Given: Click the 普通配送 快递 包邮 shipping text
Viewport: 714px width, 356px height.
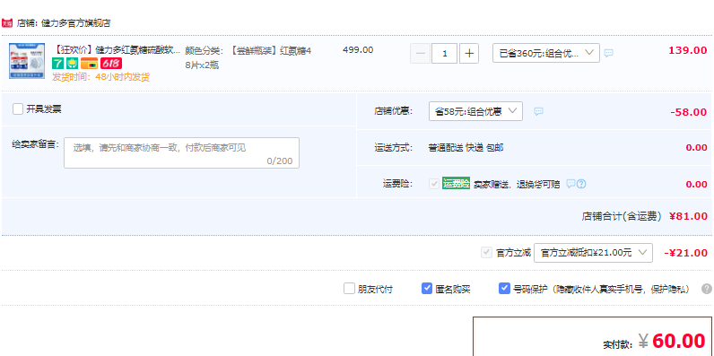Looking at the screenshot, I should pyautogui.click(x=466, y=147).
